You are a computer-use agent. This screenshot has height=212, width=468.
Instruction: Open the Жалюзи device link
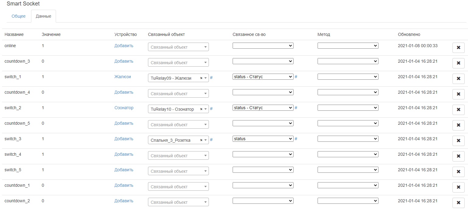pyautogui.click(x=123, y=77)
